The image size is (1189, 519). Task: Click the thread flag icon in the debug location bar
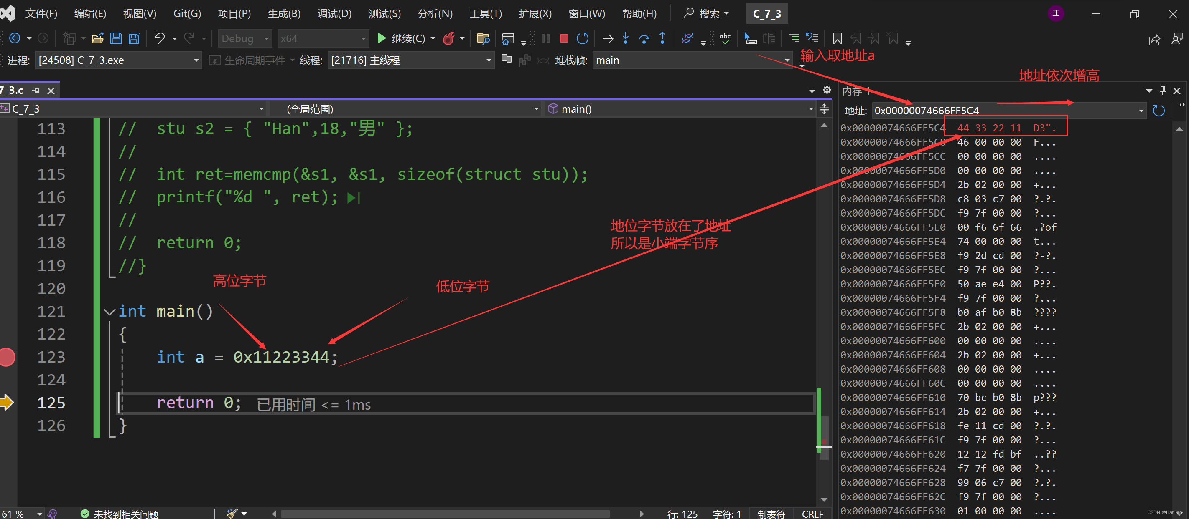point(507,60)
